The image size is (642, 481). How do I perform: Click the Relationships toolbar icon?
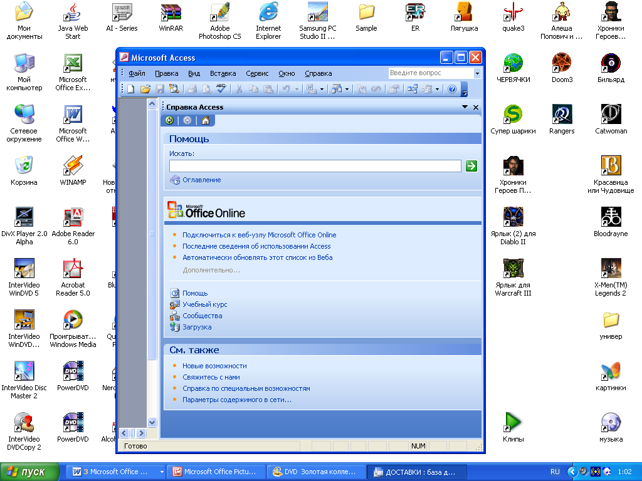(x=413, y=89)
